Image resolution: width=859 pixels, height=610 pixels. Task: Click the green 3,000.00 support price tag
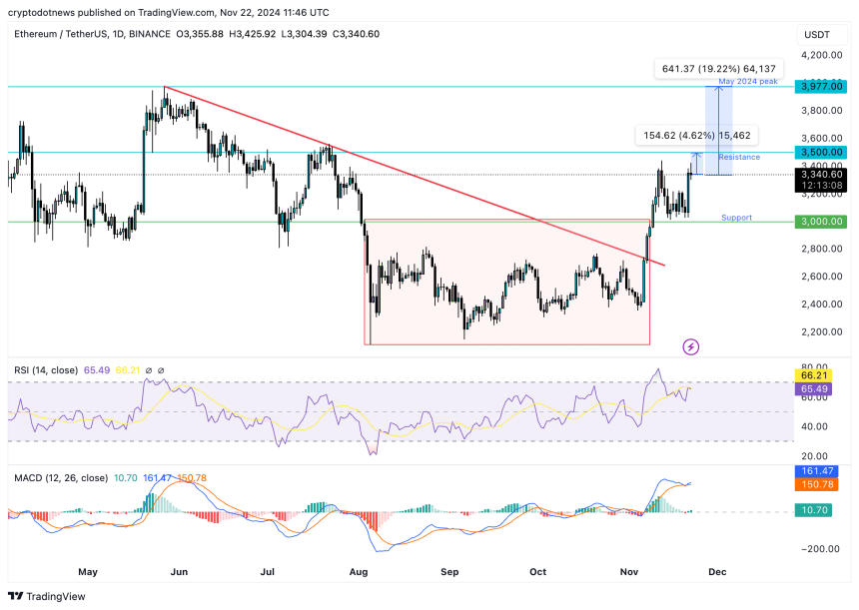(x=821, y=222)
